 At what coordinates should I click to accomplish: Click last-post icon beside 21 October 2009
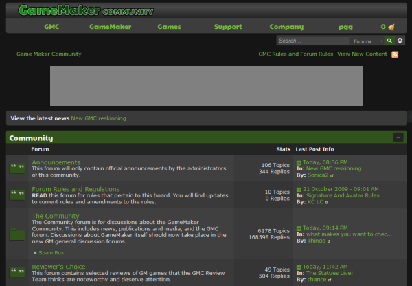tap(299, 190)
